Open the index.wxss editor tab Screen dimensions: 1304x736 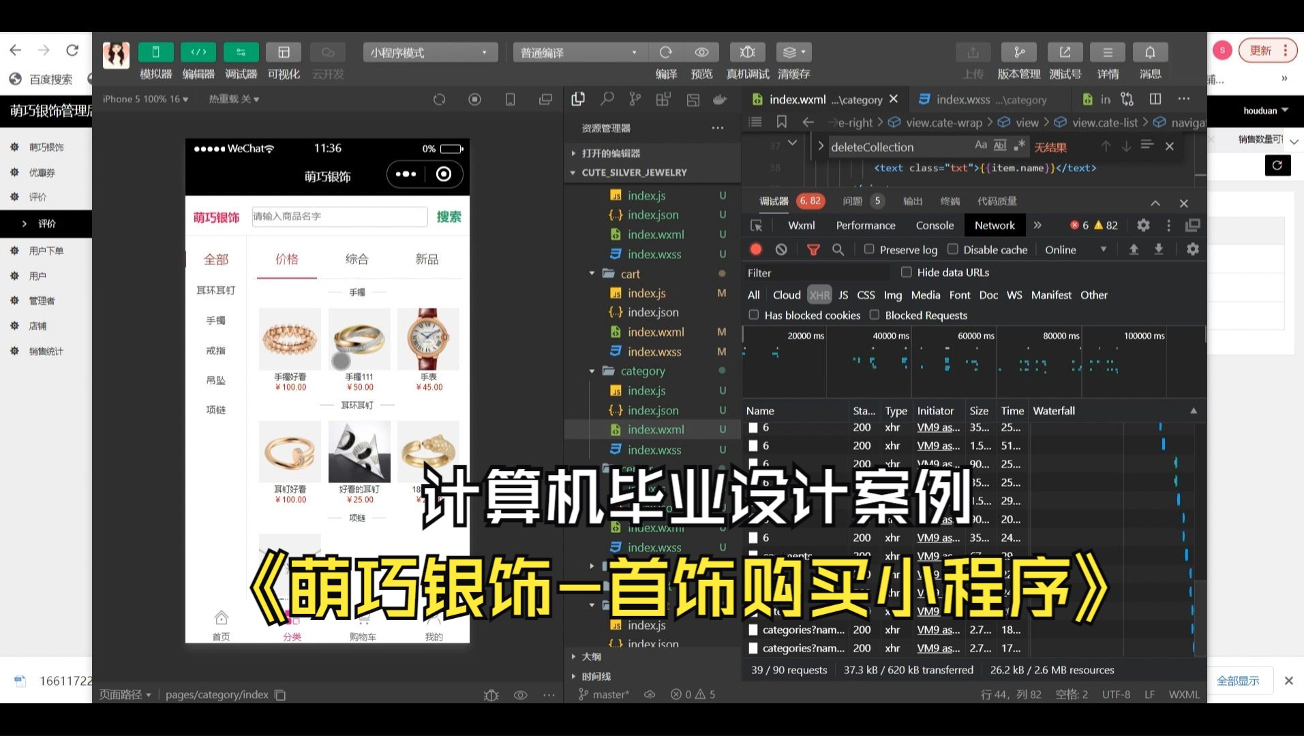[991, 99]
